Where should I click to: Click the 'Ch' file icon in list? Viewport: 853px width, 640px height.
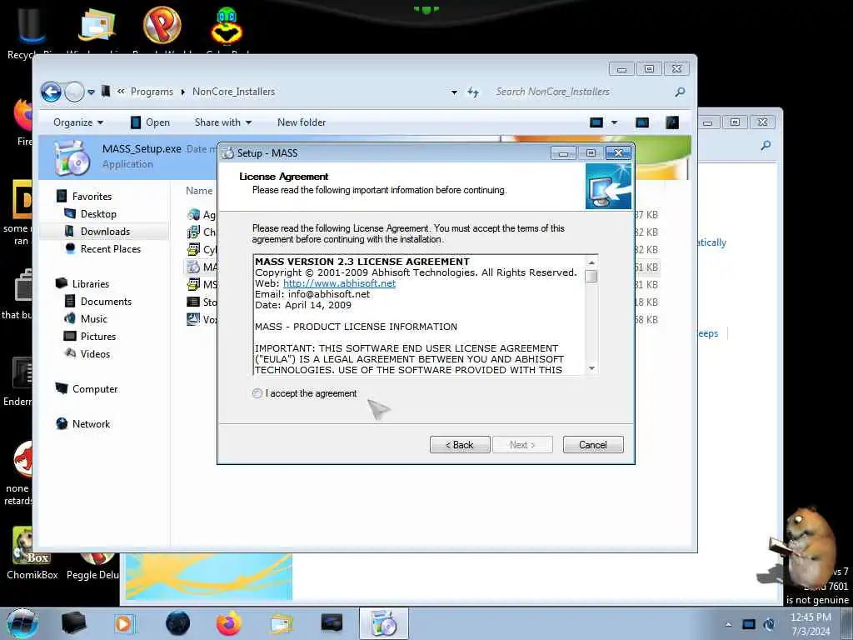pyautogui.click(x=193, y=232)
